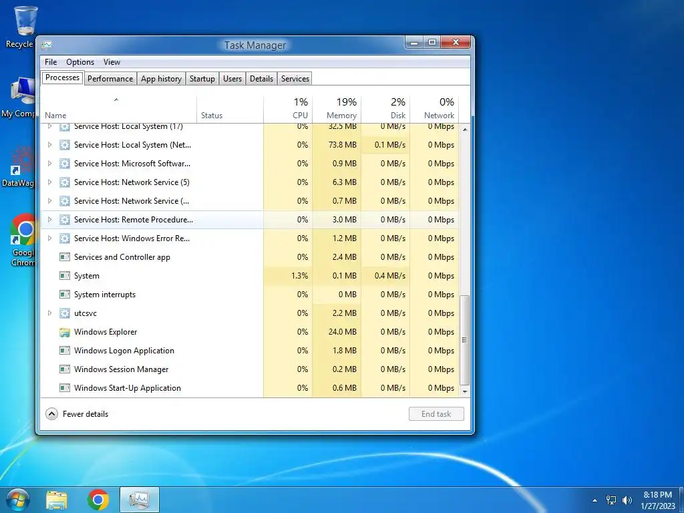Expand Service Host: Microsoft Softwar... row
Viewport: 684px width, 513px height.
(x=49, y=164)
